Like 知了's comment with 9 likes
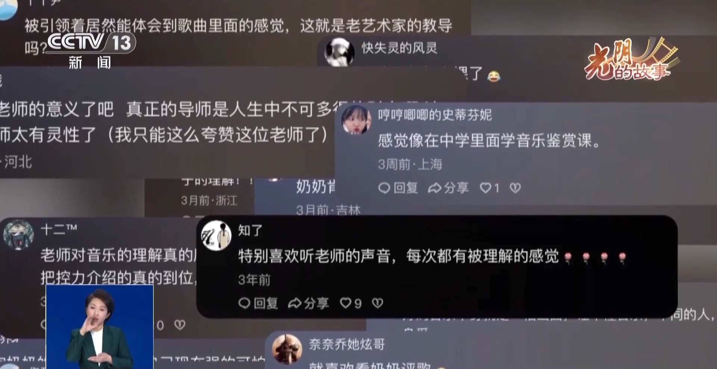Image resolution: width=717 pixels, height=369 pixels. tap(345, 303)
